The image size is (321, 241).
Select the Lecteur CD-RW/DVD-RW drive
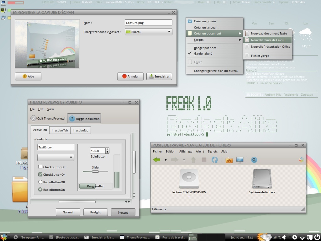pyautogui.click(x=189, y=181)
